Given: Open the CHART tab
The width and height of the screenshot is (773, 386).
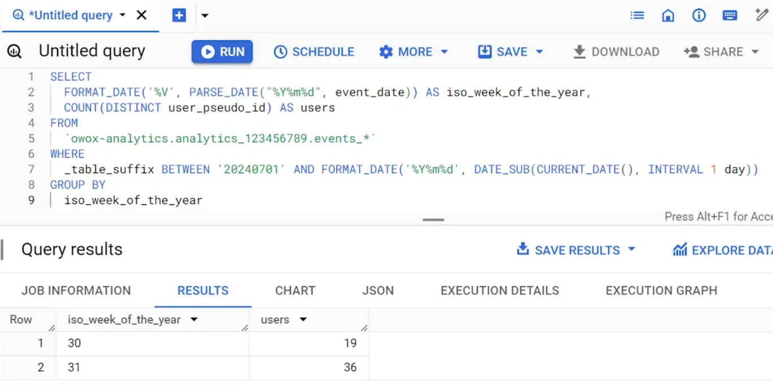Looking at the screenshot, I should [295, 290].
